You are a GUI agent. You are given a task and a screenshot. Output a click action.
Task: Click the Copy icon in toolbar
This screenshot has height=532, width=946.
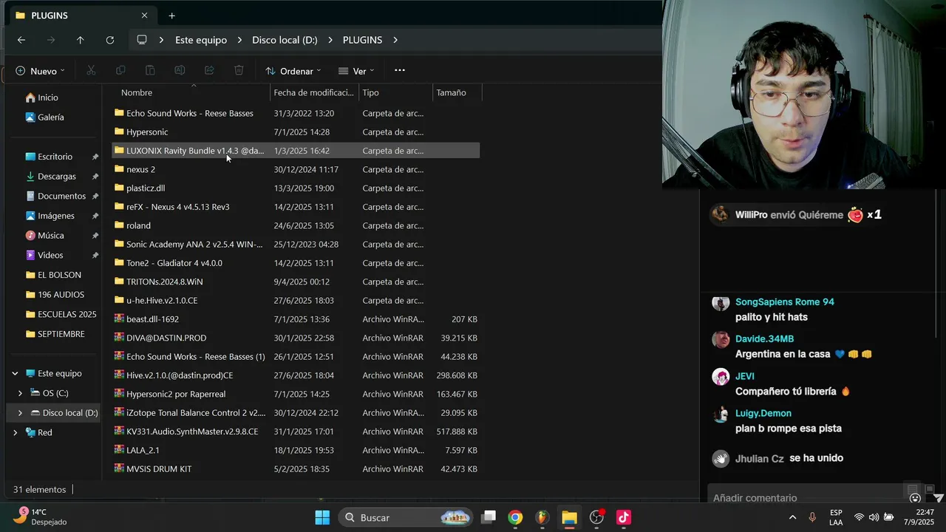pyautogui.click(x=120, y=70)
